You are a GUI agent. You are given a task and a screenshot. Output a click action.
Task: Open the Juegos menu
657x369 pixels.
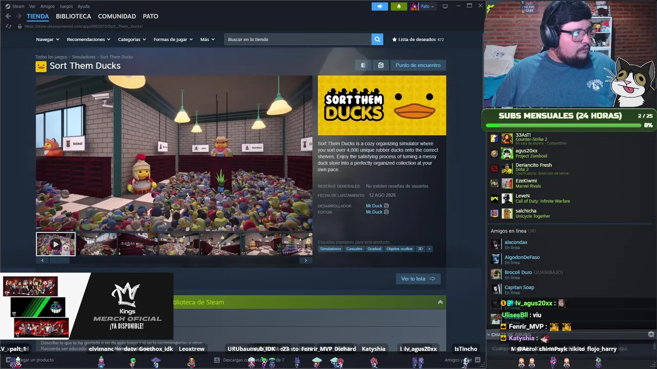[66, 7]
